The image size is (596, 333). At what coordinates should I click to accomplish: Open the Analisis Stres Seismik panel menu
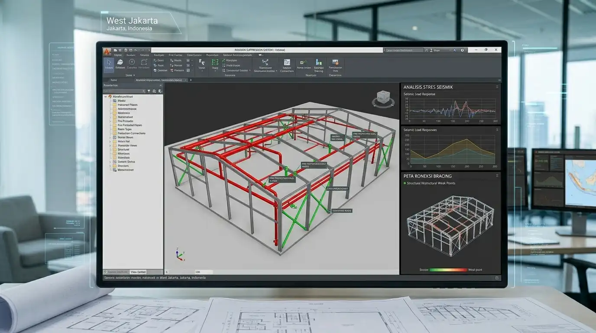[x=497, y=87]
